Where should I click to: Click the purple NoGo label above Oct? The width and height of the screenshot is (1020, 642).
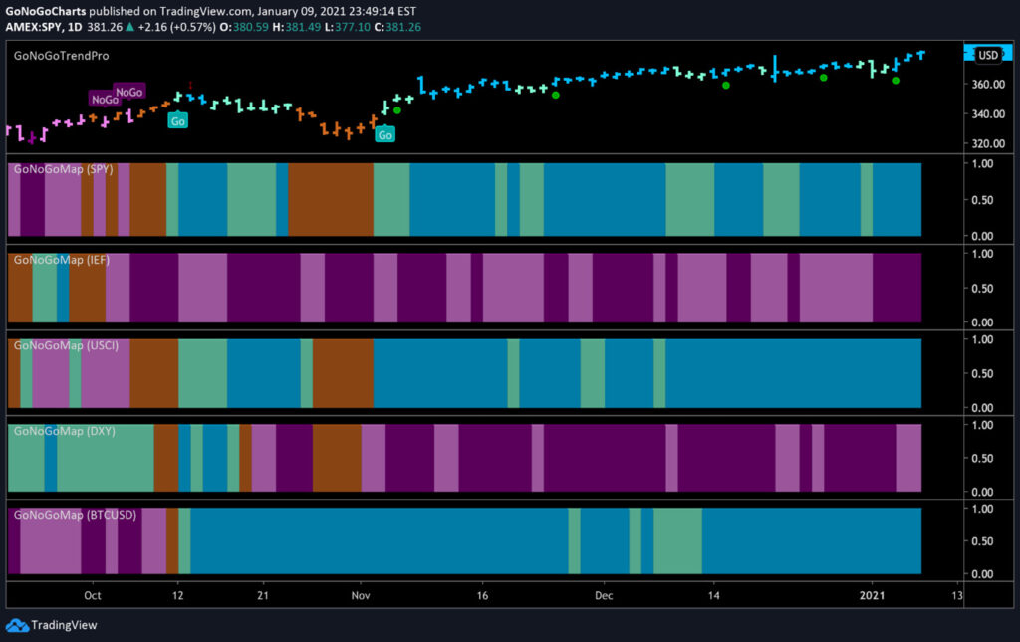coord(105,100)
